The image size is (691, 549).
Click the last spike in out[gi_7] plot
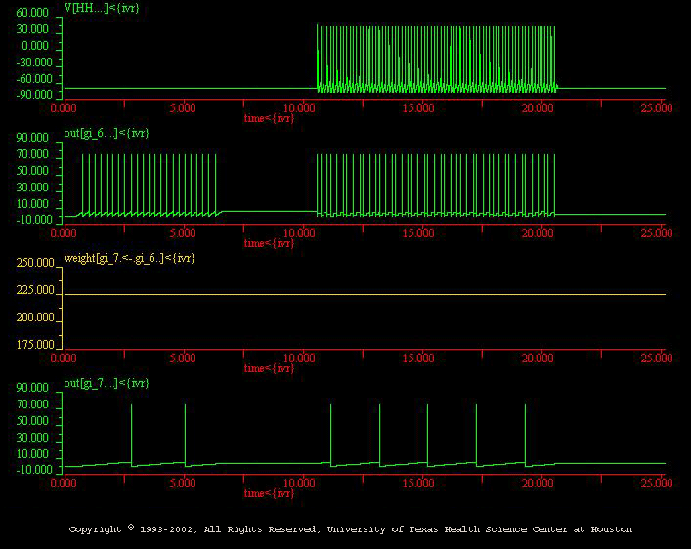[x=525, y=434]
